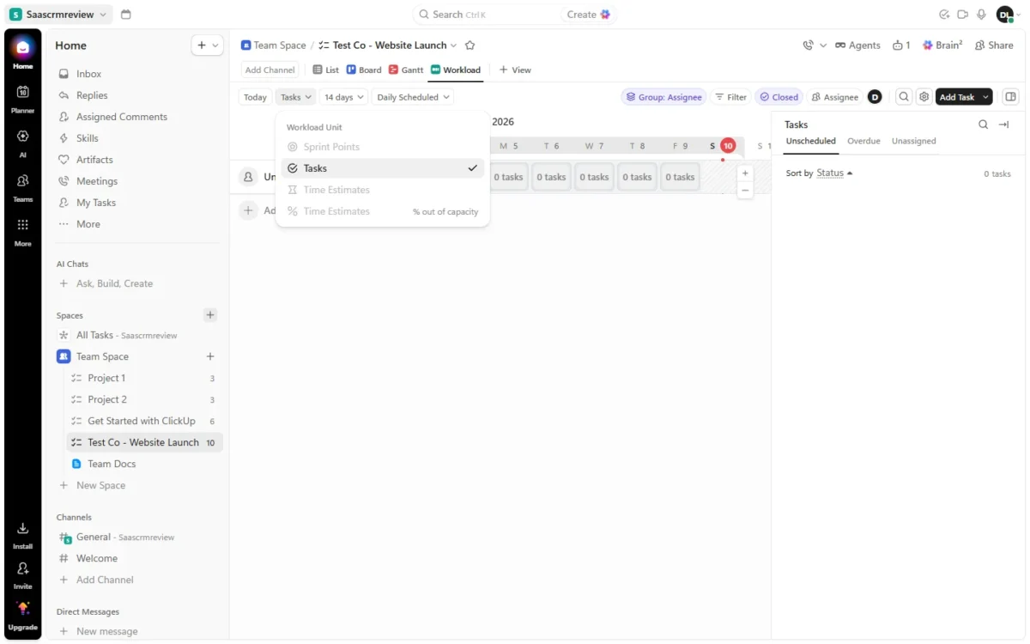Click the D assignee avatar filter
This screenshot has height=644, width=1030.
(x=875, y=97)
